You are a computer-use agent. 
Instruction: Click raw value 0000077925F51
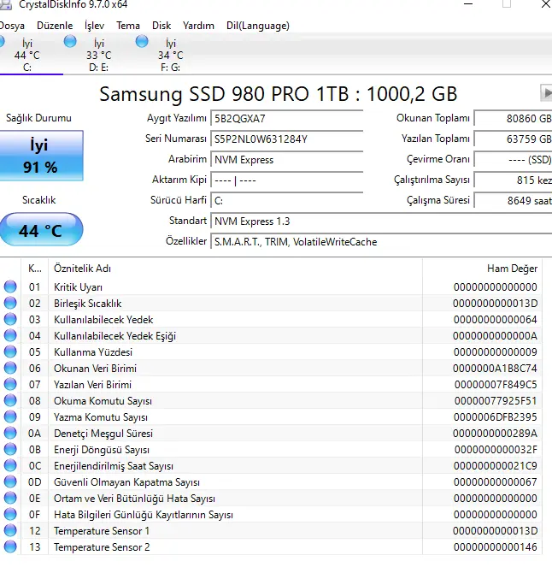click(x=496, y=401)
